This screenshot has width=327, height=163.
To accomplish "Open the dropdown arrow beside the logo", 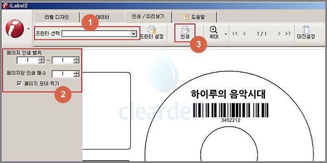I will pos(29,29).
